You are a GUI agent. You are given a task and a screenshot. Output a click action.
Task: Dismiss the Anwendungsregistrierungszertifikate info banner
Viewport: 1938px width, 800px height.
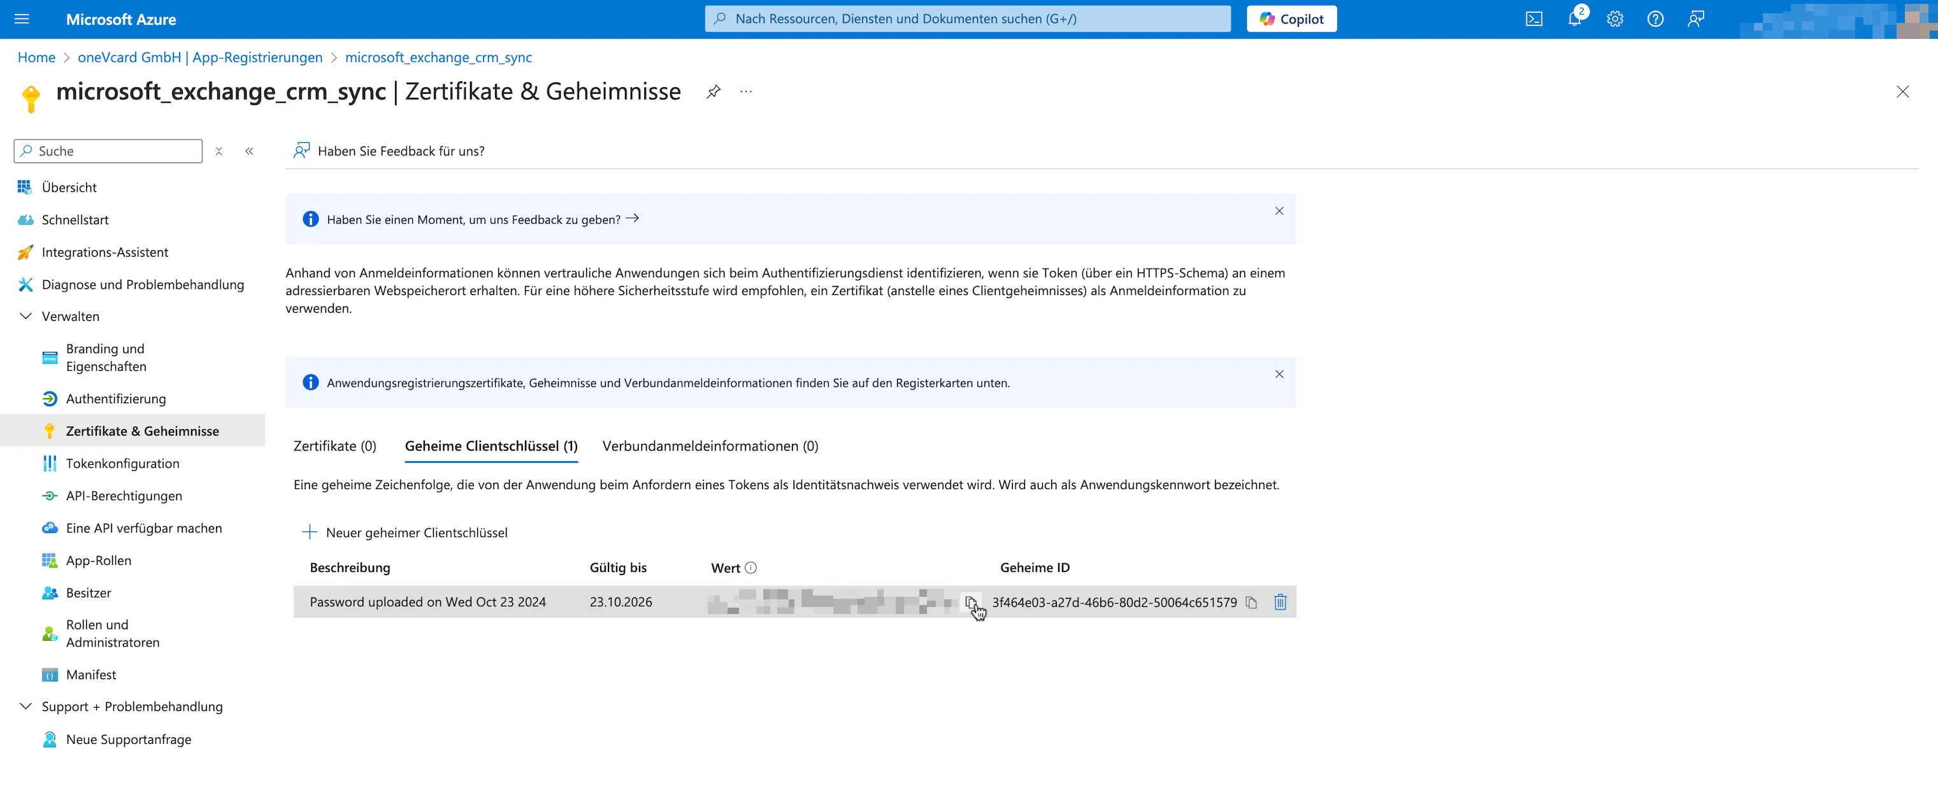tap(1279, 375)
